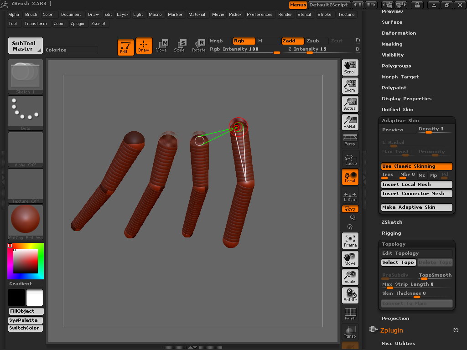Click the Actual size icon
This screenshot has width=467, height=350.
click(350, 104)
